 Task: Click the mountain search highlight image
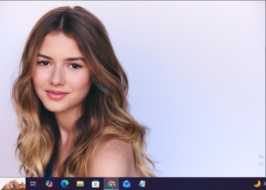tap(13, 184)
